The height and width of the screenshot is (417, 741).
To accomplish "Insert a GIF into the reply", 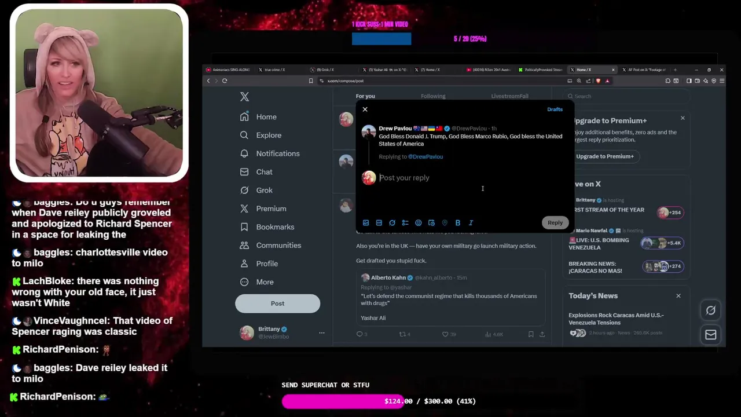I will (379, 223).
